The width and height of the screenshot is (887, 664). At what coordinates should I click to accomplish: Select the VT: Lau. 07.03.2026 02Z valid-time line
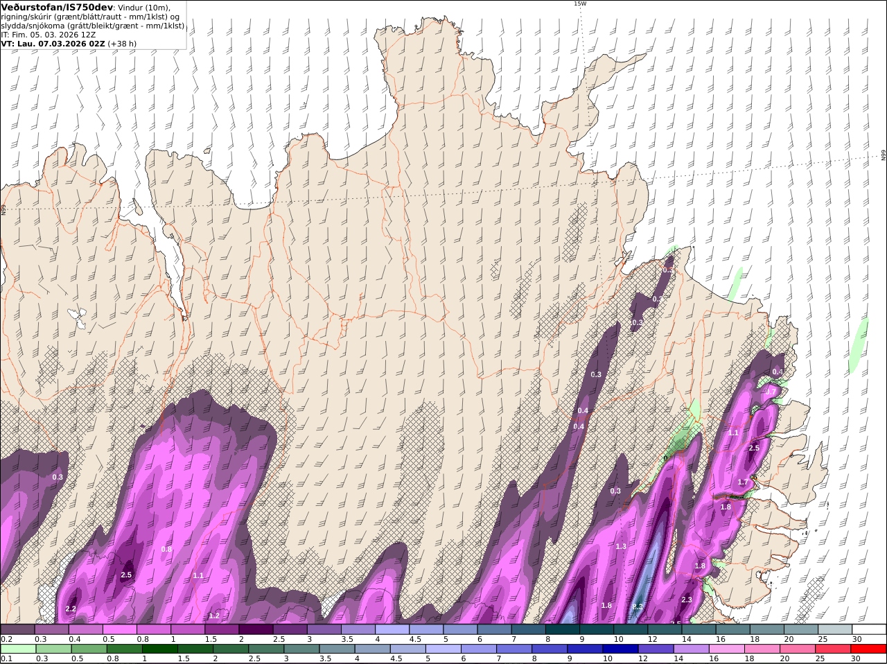[53, 43]
